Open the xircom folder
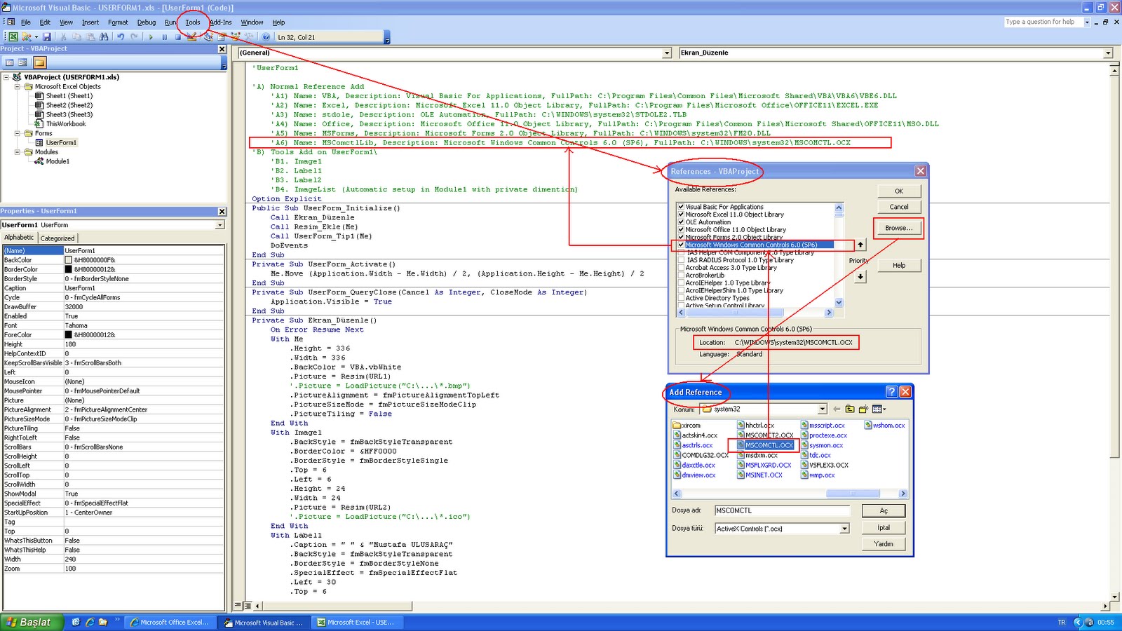1122x631 pixels. 687,426
